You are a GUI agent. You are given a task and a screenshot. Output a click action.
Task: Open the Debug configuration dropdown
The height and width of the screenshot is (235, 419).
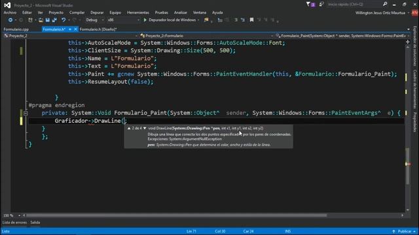[x=94, y=20]
